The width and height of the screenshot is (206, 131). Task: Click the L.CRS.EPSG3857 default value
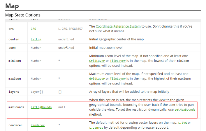click(x=71, y=29)
